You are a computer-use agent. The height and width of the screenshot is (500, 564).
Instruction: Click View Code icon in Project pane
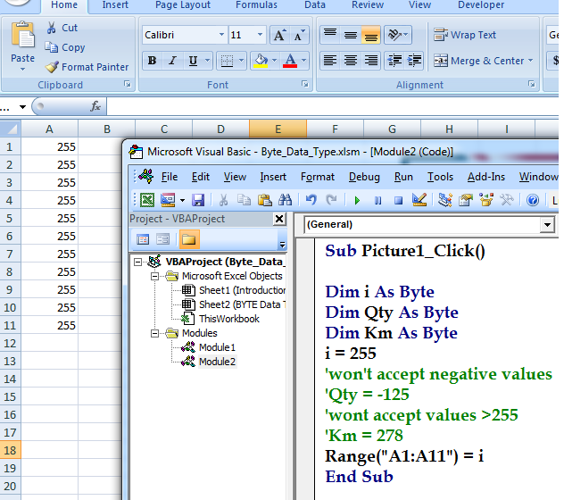coord(143,239)
